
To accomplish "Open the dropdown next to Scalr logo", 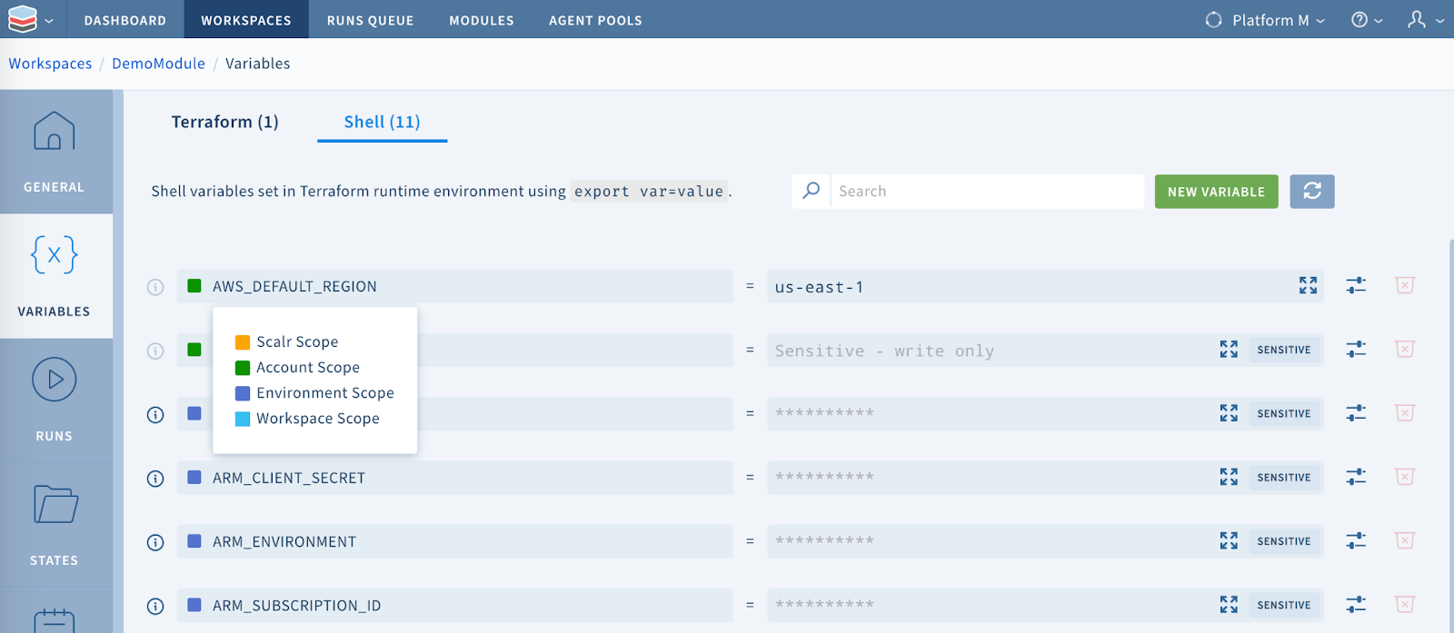I will click(x=49, y=21).
